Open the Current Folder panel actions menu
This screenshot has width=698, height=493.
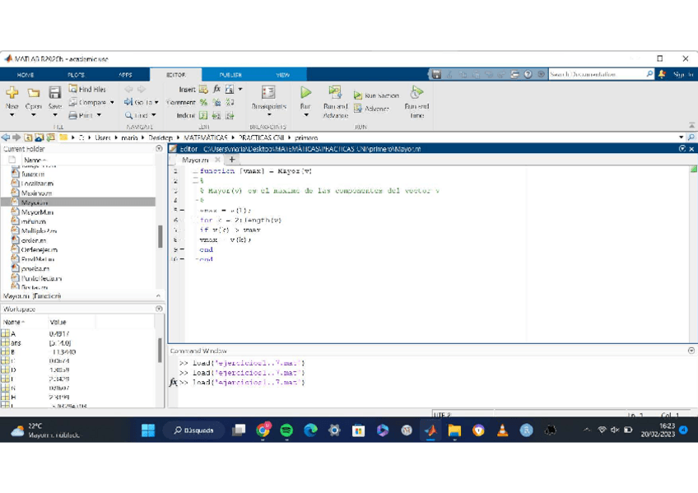[x=159, y=149]
